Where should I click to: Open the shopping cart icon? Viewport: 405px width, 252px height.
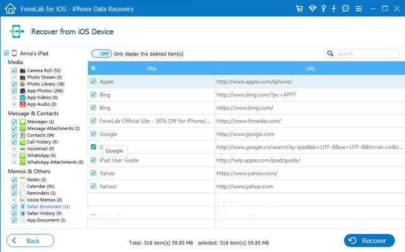point(299,9)
